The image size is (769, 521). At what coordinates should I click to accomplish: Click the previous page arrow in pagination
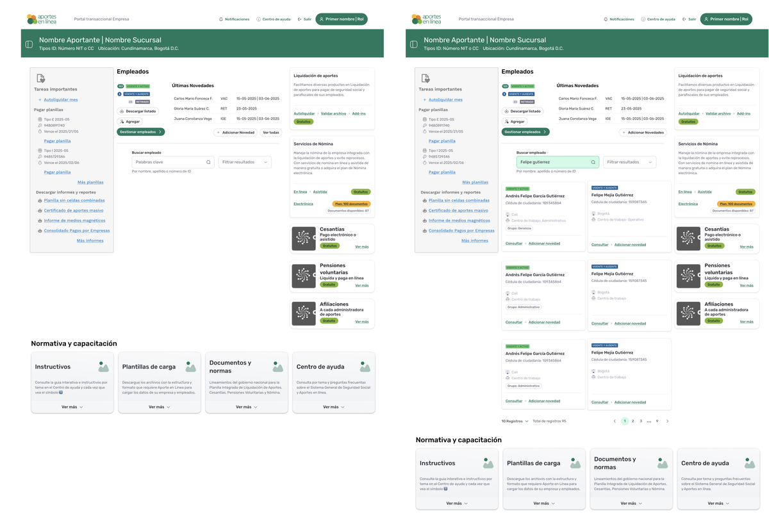coord(615,421)
